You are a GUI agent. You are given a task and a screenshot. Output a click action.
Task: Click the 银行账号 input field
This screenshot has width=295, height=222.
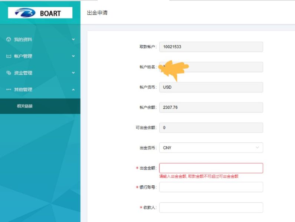point(211,187)
